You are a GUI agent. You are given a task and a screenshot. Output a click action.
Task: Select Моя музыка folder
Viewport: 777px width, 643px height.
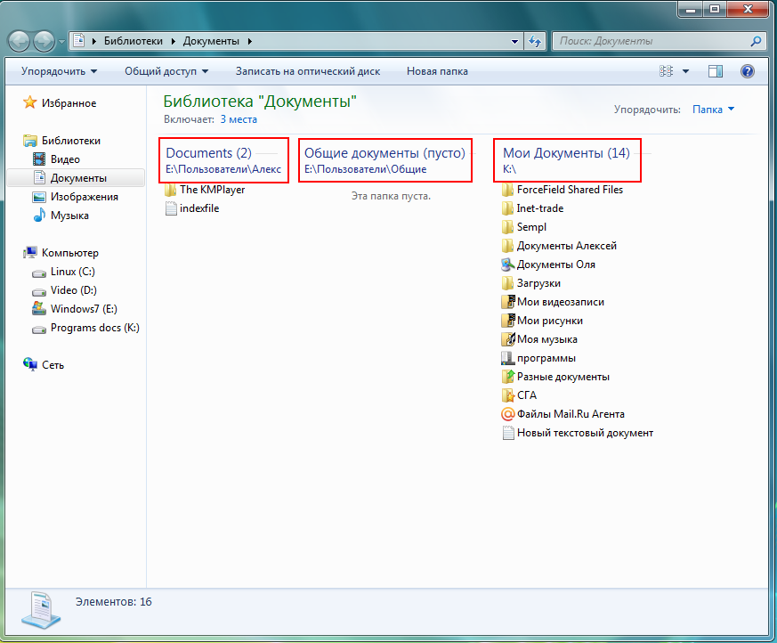539,339
